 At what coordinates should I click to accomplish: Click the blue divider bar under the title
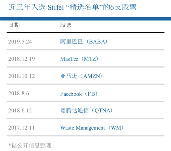pos(85,19)
